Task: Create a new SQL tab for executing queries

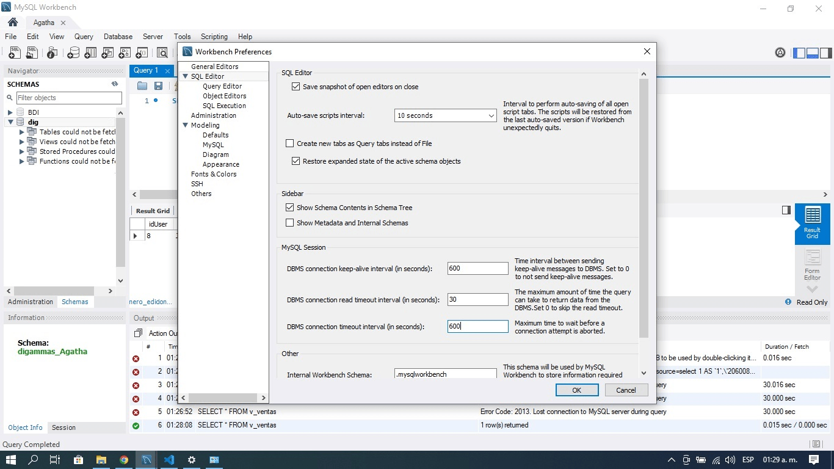Action: point(14,53)
